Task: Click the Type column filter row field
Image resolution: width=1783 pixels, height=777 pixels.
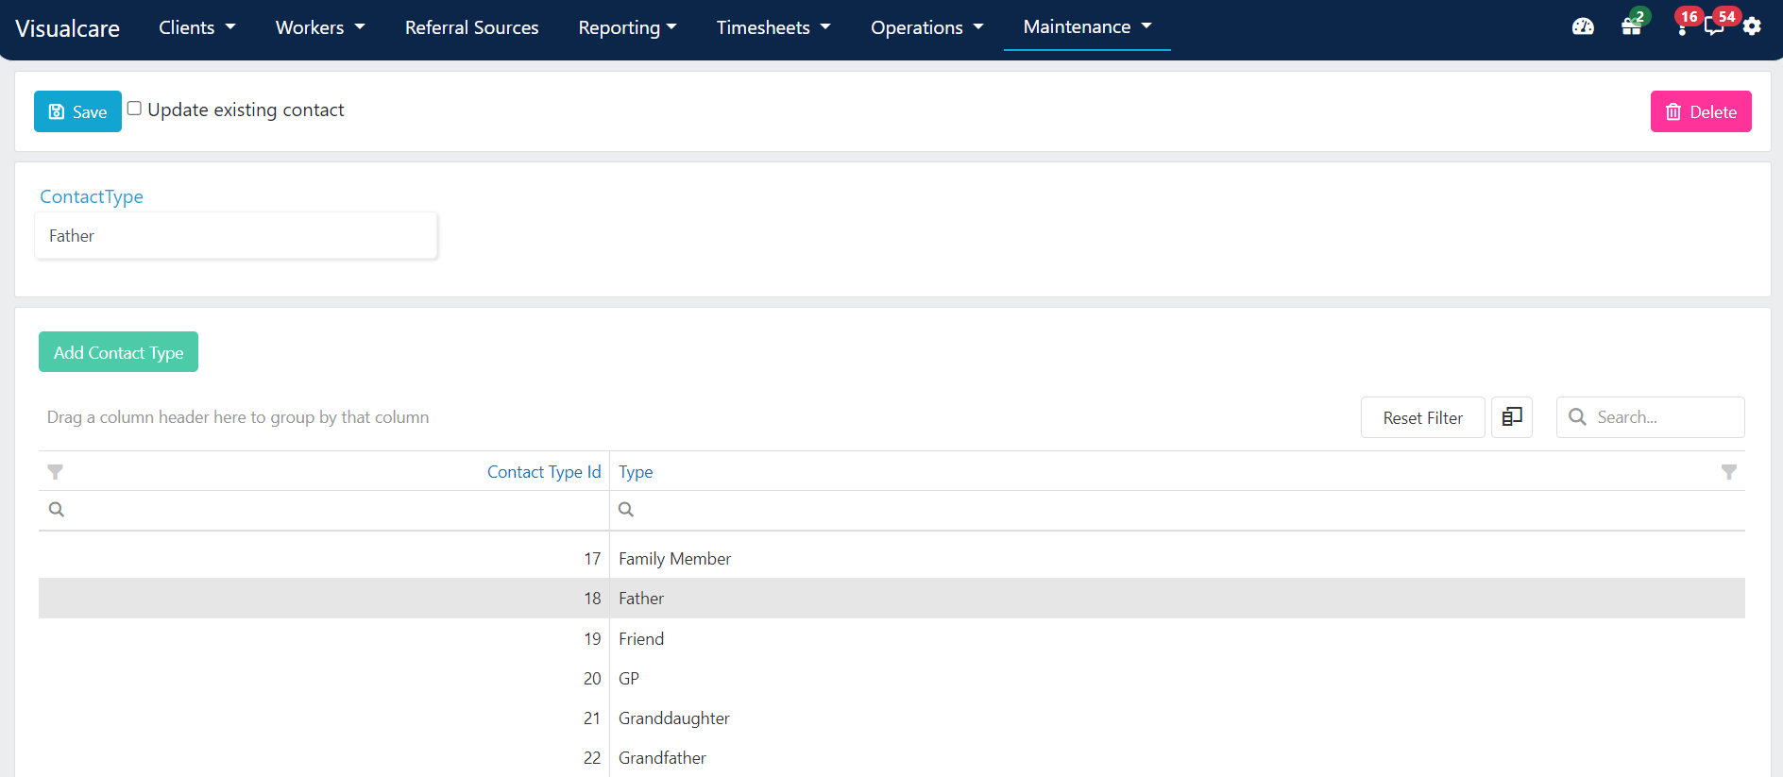Action: point(1177,510)
